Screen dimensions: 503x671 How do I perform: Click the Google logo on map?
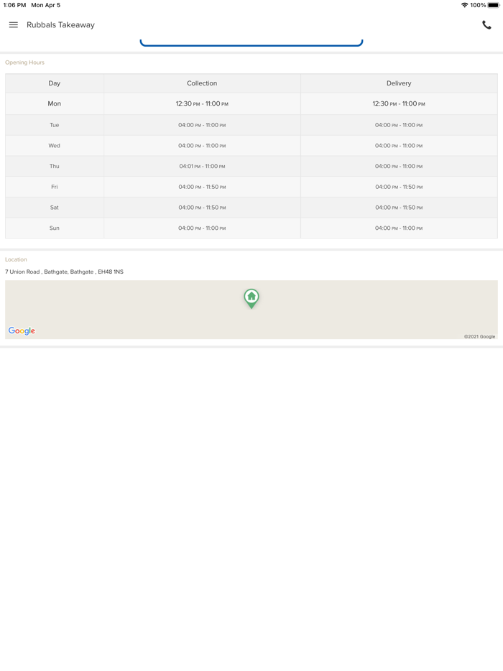22,330
